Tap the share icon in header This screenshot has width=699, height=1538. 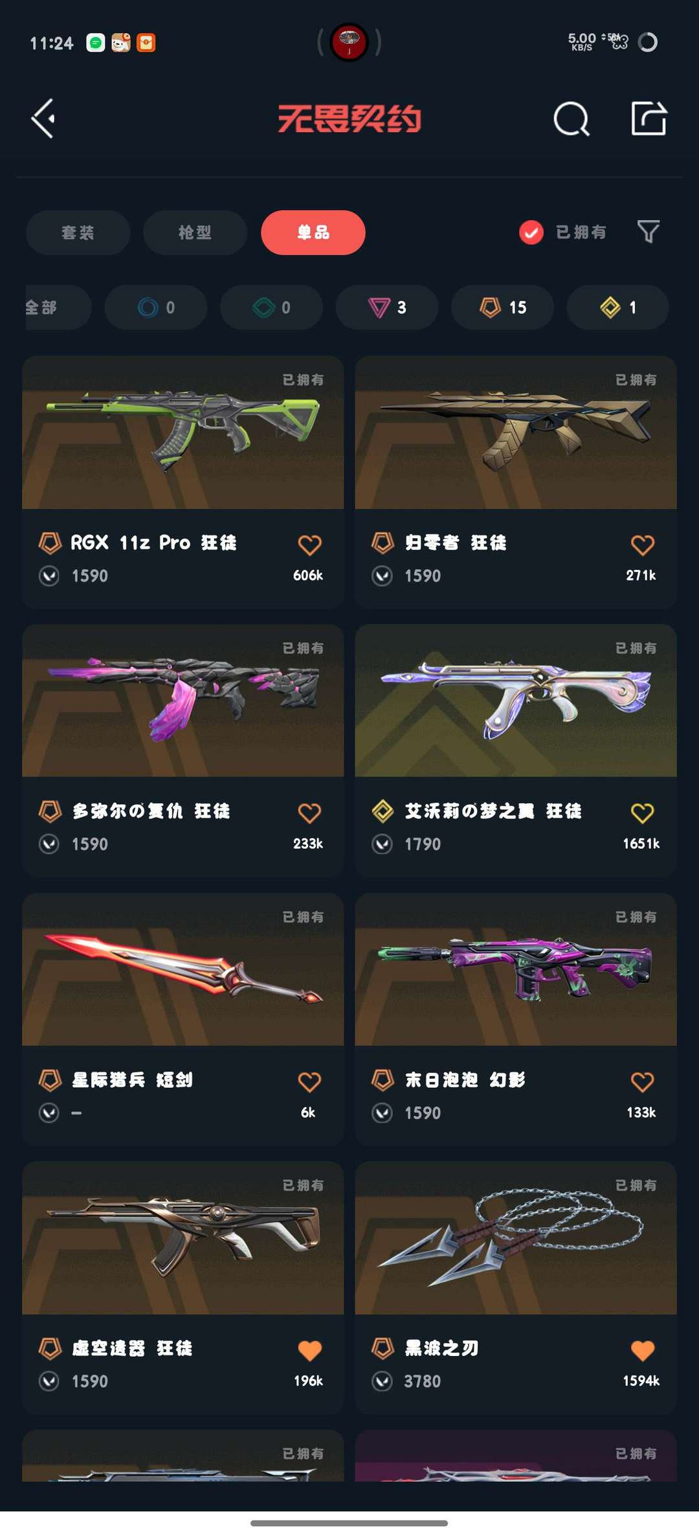click(x=649, y=119)
